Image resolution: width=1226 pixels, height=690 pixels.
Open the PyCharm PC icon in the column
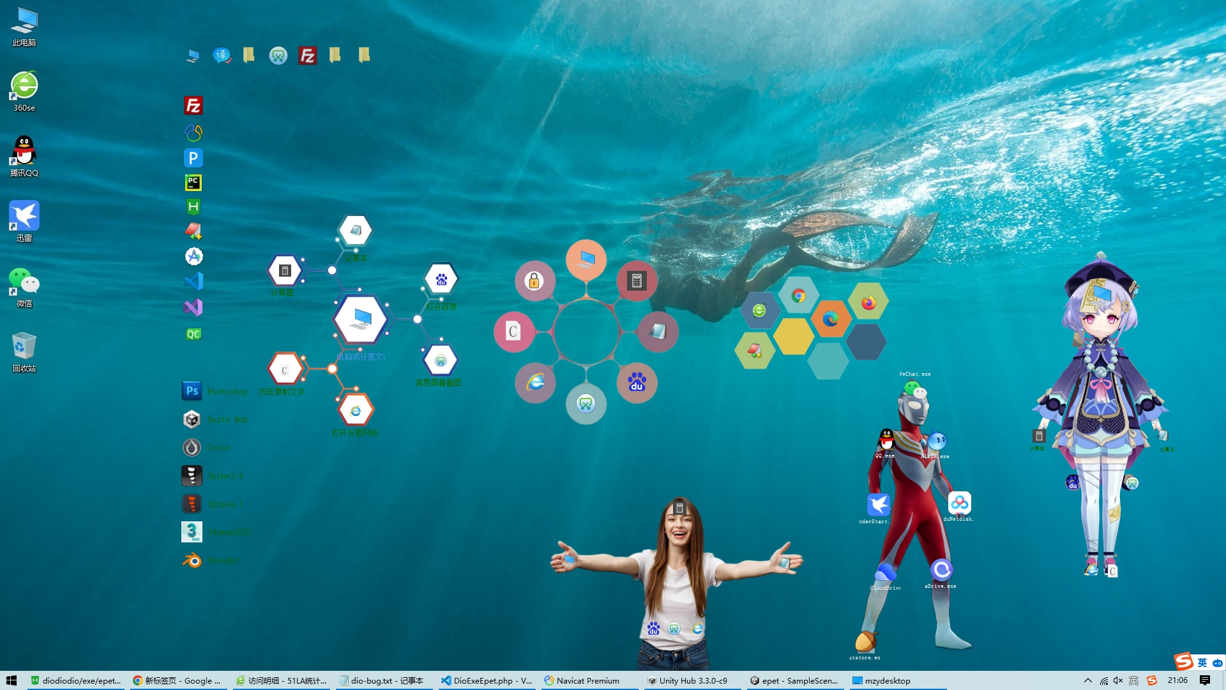coord(193,183)
